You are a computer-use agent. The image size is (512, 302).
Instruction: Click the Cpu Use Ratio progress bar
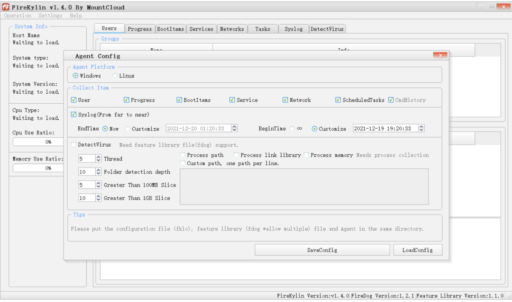tap(38, 142)
